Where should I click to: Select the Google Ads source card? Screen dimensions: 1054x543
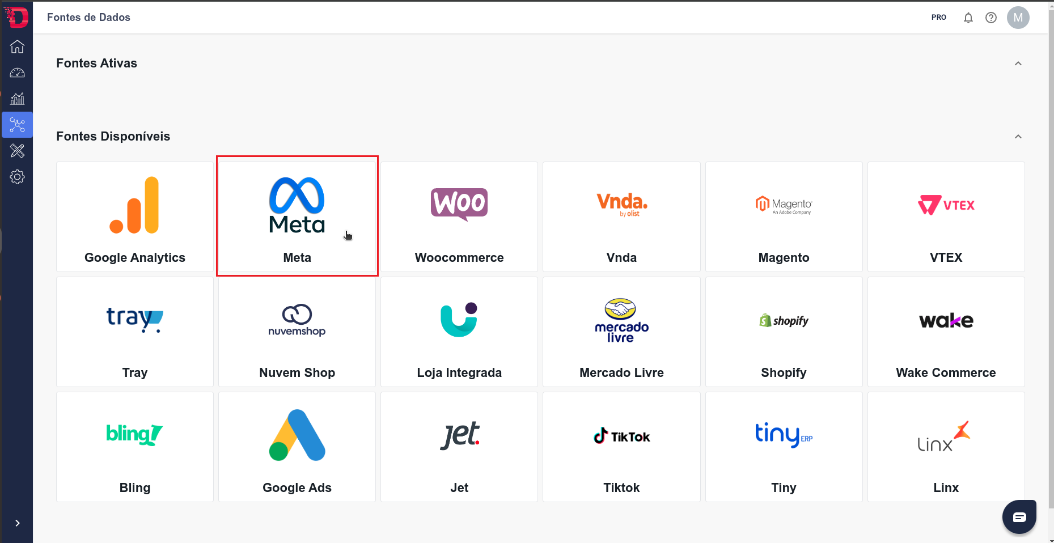click(297, 447)
